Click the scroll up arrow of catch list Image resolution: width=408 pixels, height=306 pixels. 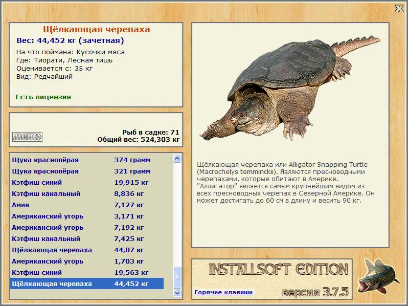pos(177,158)
